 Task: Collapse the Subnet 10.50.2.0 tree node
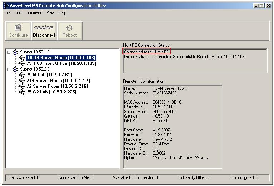[x=9, y=69]
